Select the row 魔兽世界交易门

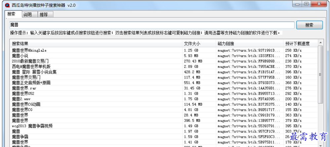pyautogui.click(x=164, y=77)
